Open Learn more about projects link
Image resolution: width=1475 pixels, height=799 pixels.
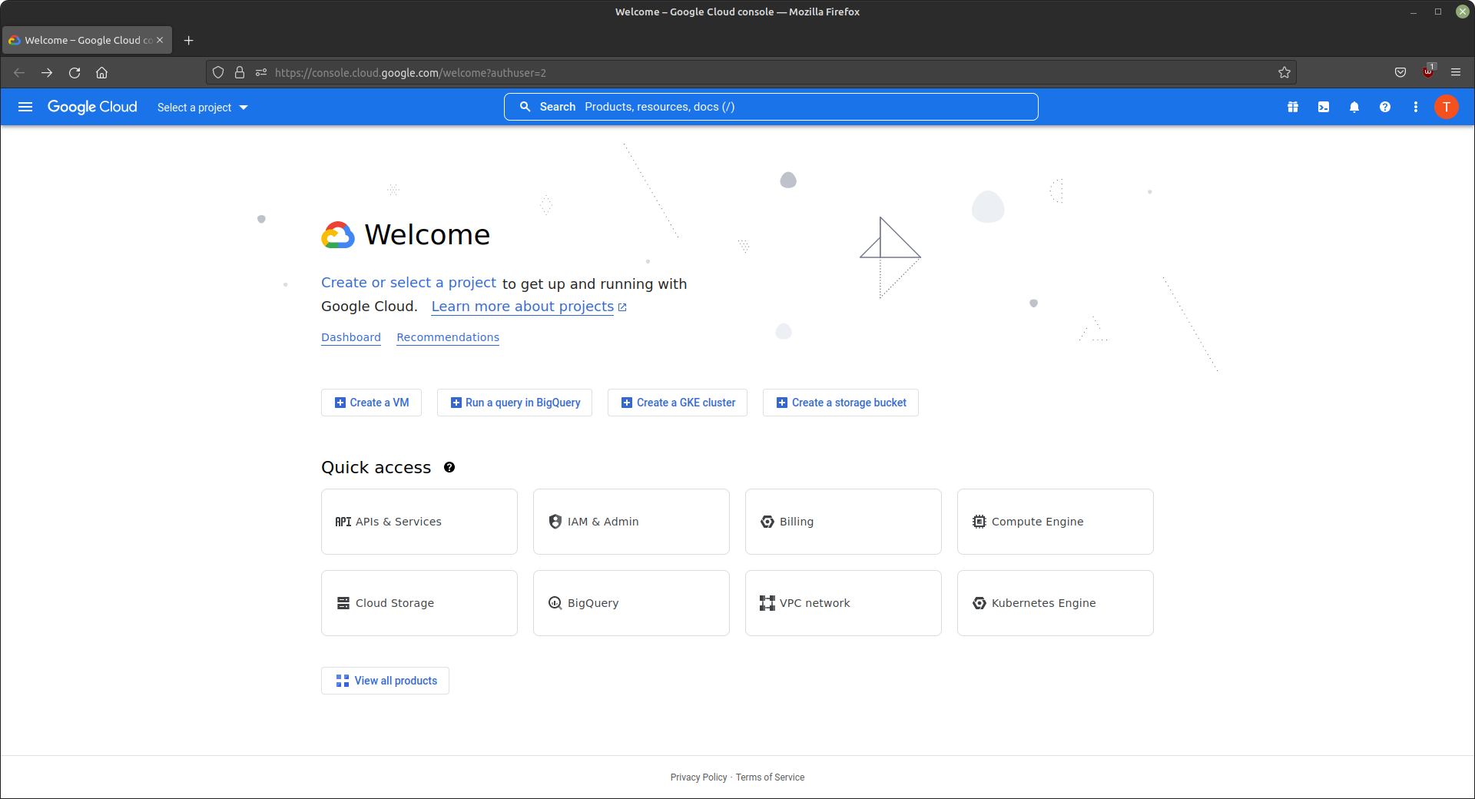click(x=529, y=307)
